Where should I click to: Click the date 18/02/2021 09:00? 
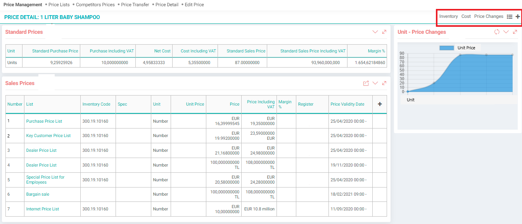[x=347, y=194]
